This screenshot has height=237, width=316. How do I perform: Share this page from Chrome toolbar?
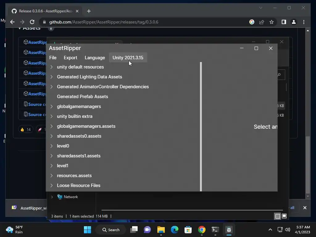[x=262, y=22]
